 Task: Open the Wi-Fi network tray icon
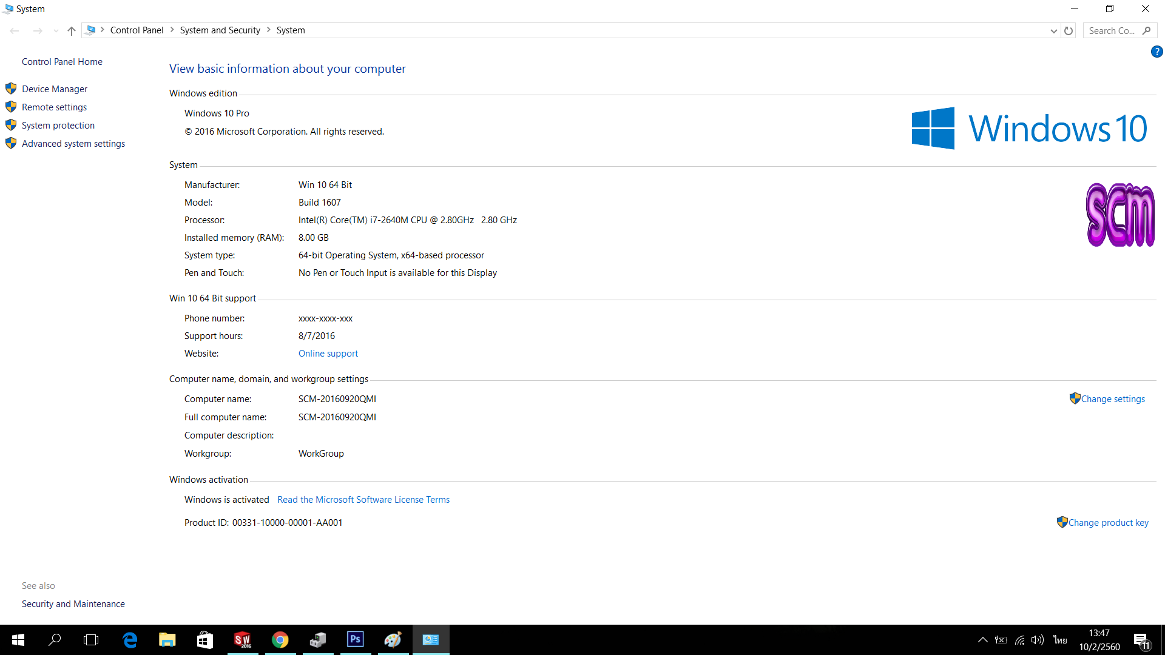coord(1020,640)
